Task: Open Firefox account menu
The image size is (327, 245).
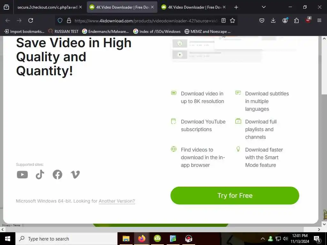Action: 285,20
